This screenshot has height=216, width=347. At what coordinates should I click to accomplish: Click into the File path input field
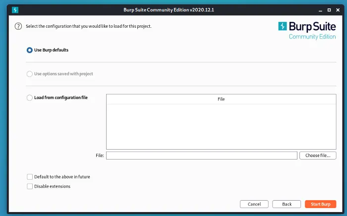202,156
